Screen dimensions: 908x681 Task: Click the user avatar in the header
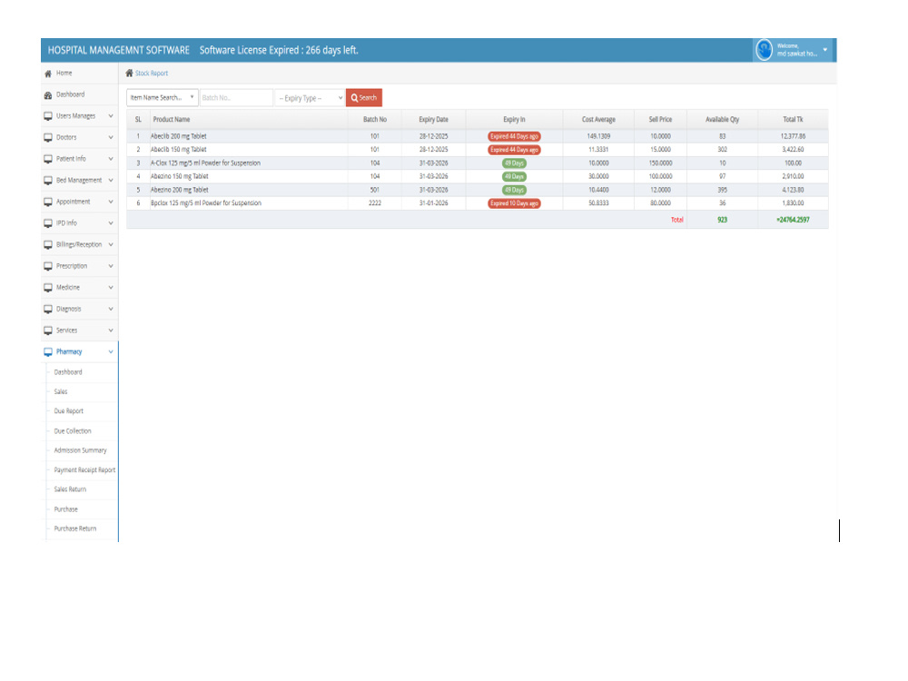click(x=764, y=50)
